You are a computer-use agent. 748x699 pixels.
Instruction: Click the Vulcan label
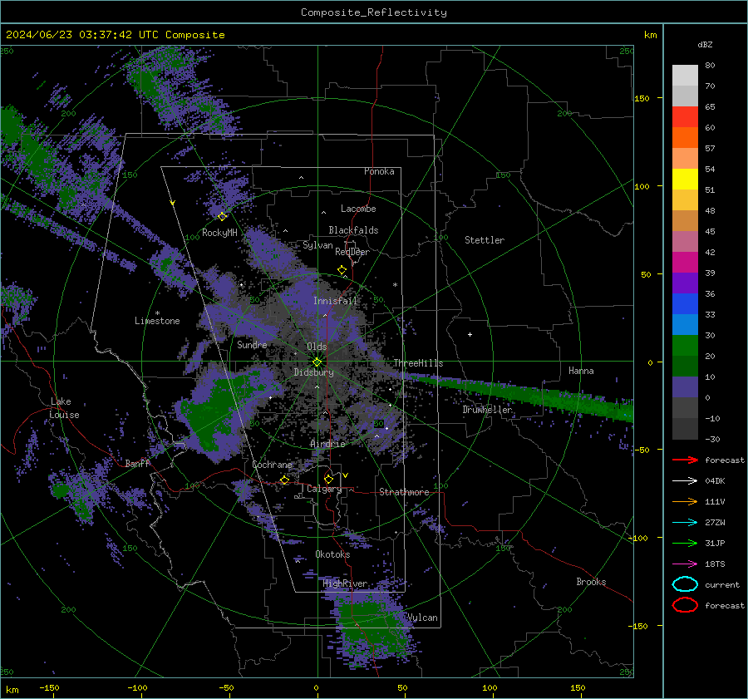[x=422, y=618]
